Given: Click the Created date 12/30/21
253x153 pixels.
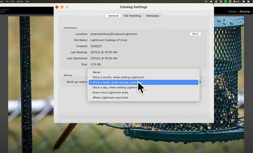Looking at the screenshot, I should (96, 46).
